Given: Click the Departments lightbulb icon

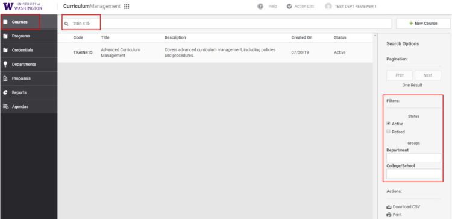Looking at the screenshot, I should tap(5, 64).
